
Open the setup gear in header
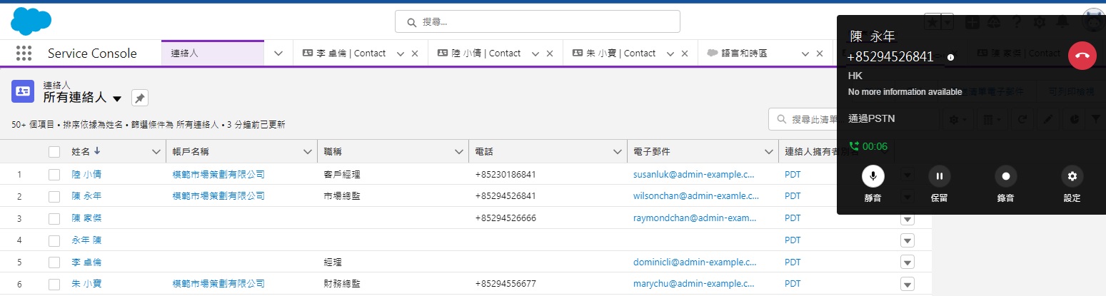coord(1040,22)
